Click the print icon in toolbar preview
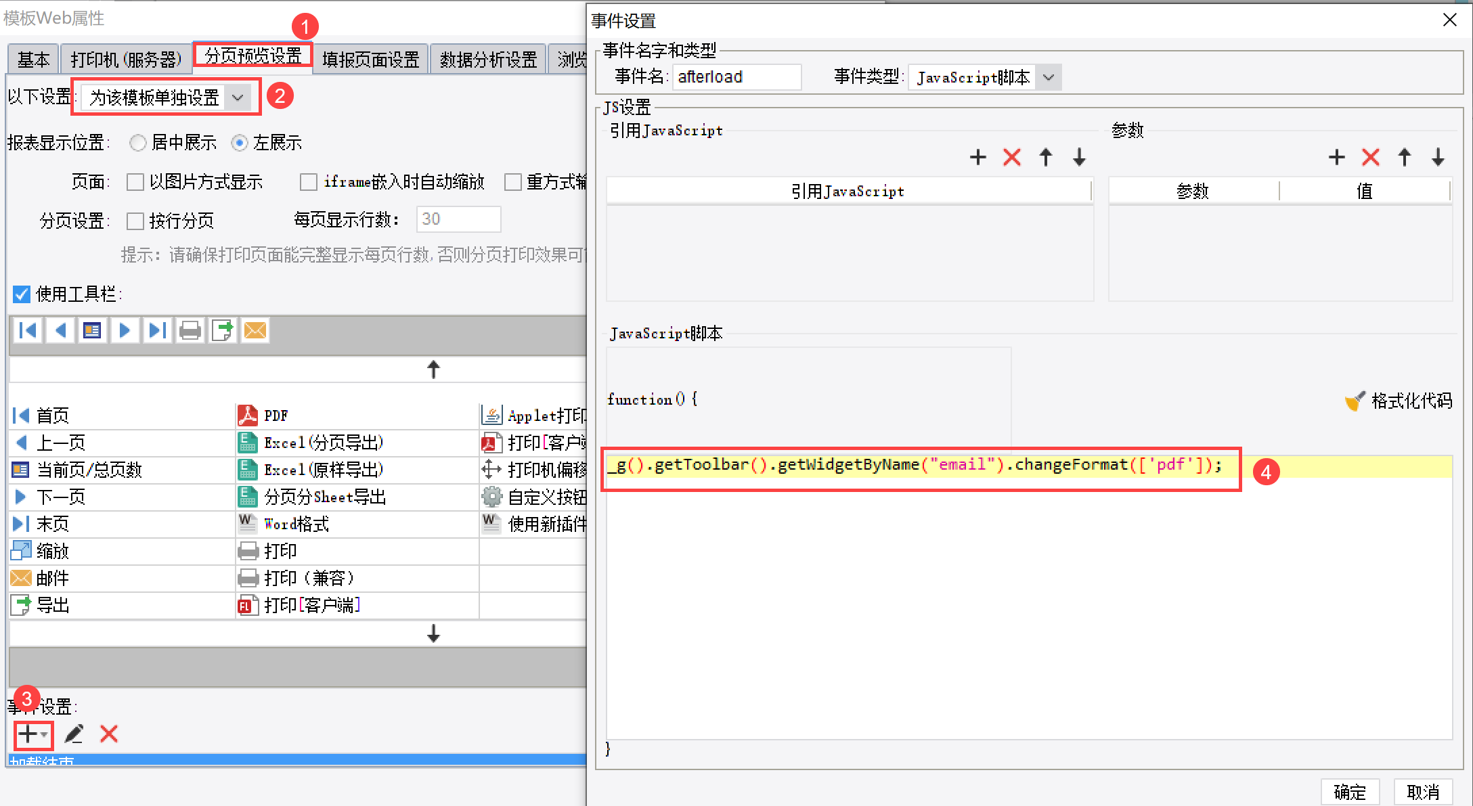 [x=190, y=330]
